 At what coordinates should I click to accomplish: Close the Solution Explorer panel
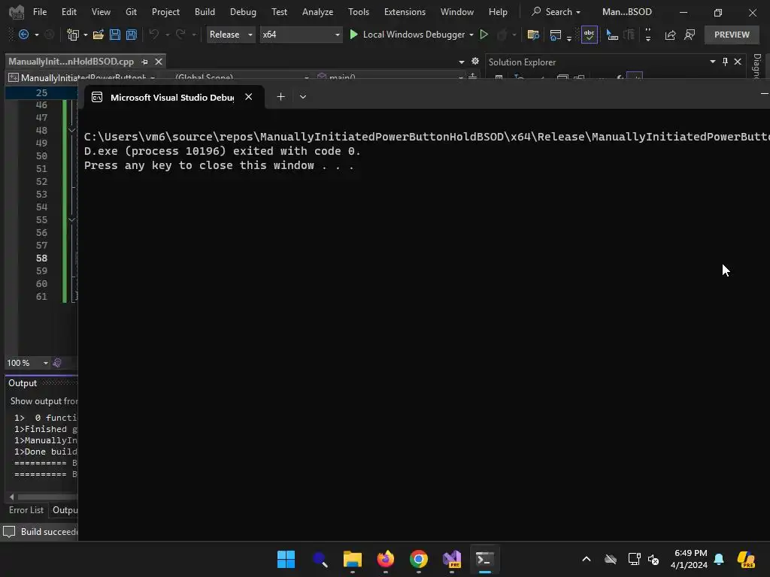[738, 62]
